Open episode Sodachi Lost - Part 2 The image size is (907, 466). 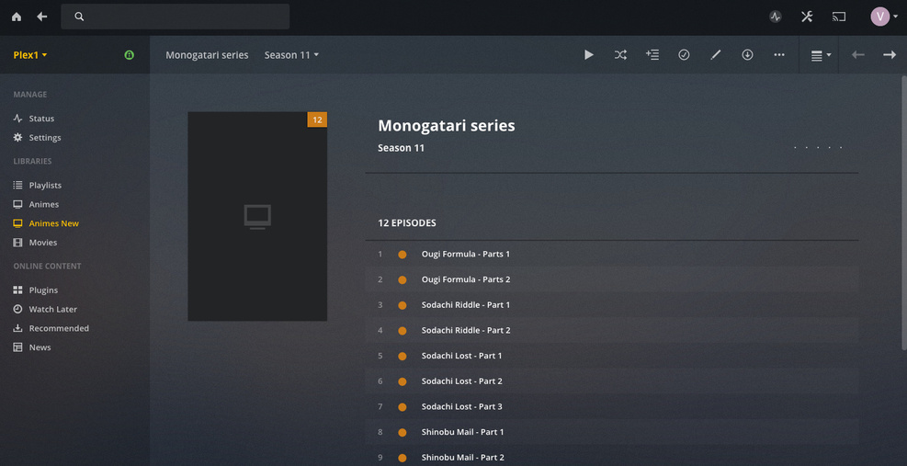pyautogui.click(x=461, y=381)
